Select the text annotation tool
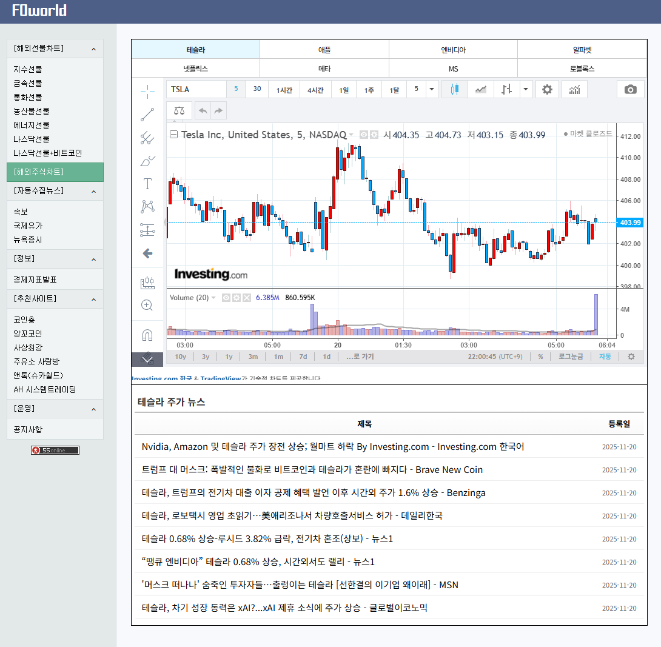 (x=147, y=184)
